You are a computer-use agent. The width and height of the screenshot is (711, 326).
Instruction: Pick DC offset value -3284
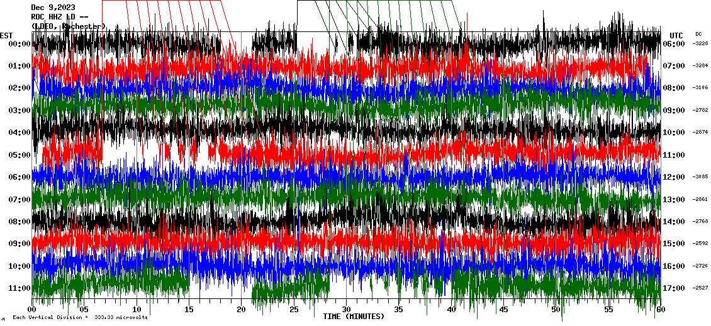point(700,66)
